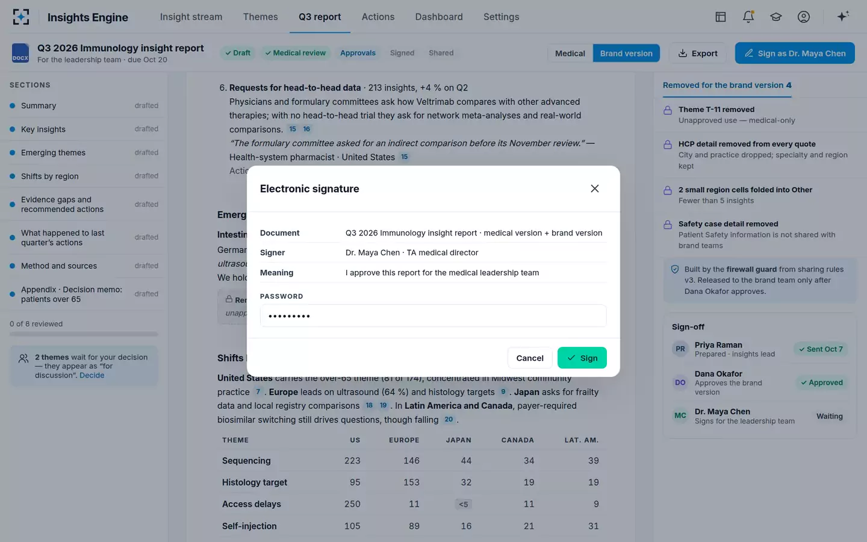This screenshot has width=867, height=542.
Task: Click Dana Okafor's Approved badge
Action: pos(822,382)
